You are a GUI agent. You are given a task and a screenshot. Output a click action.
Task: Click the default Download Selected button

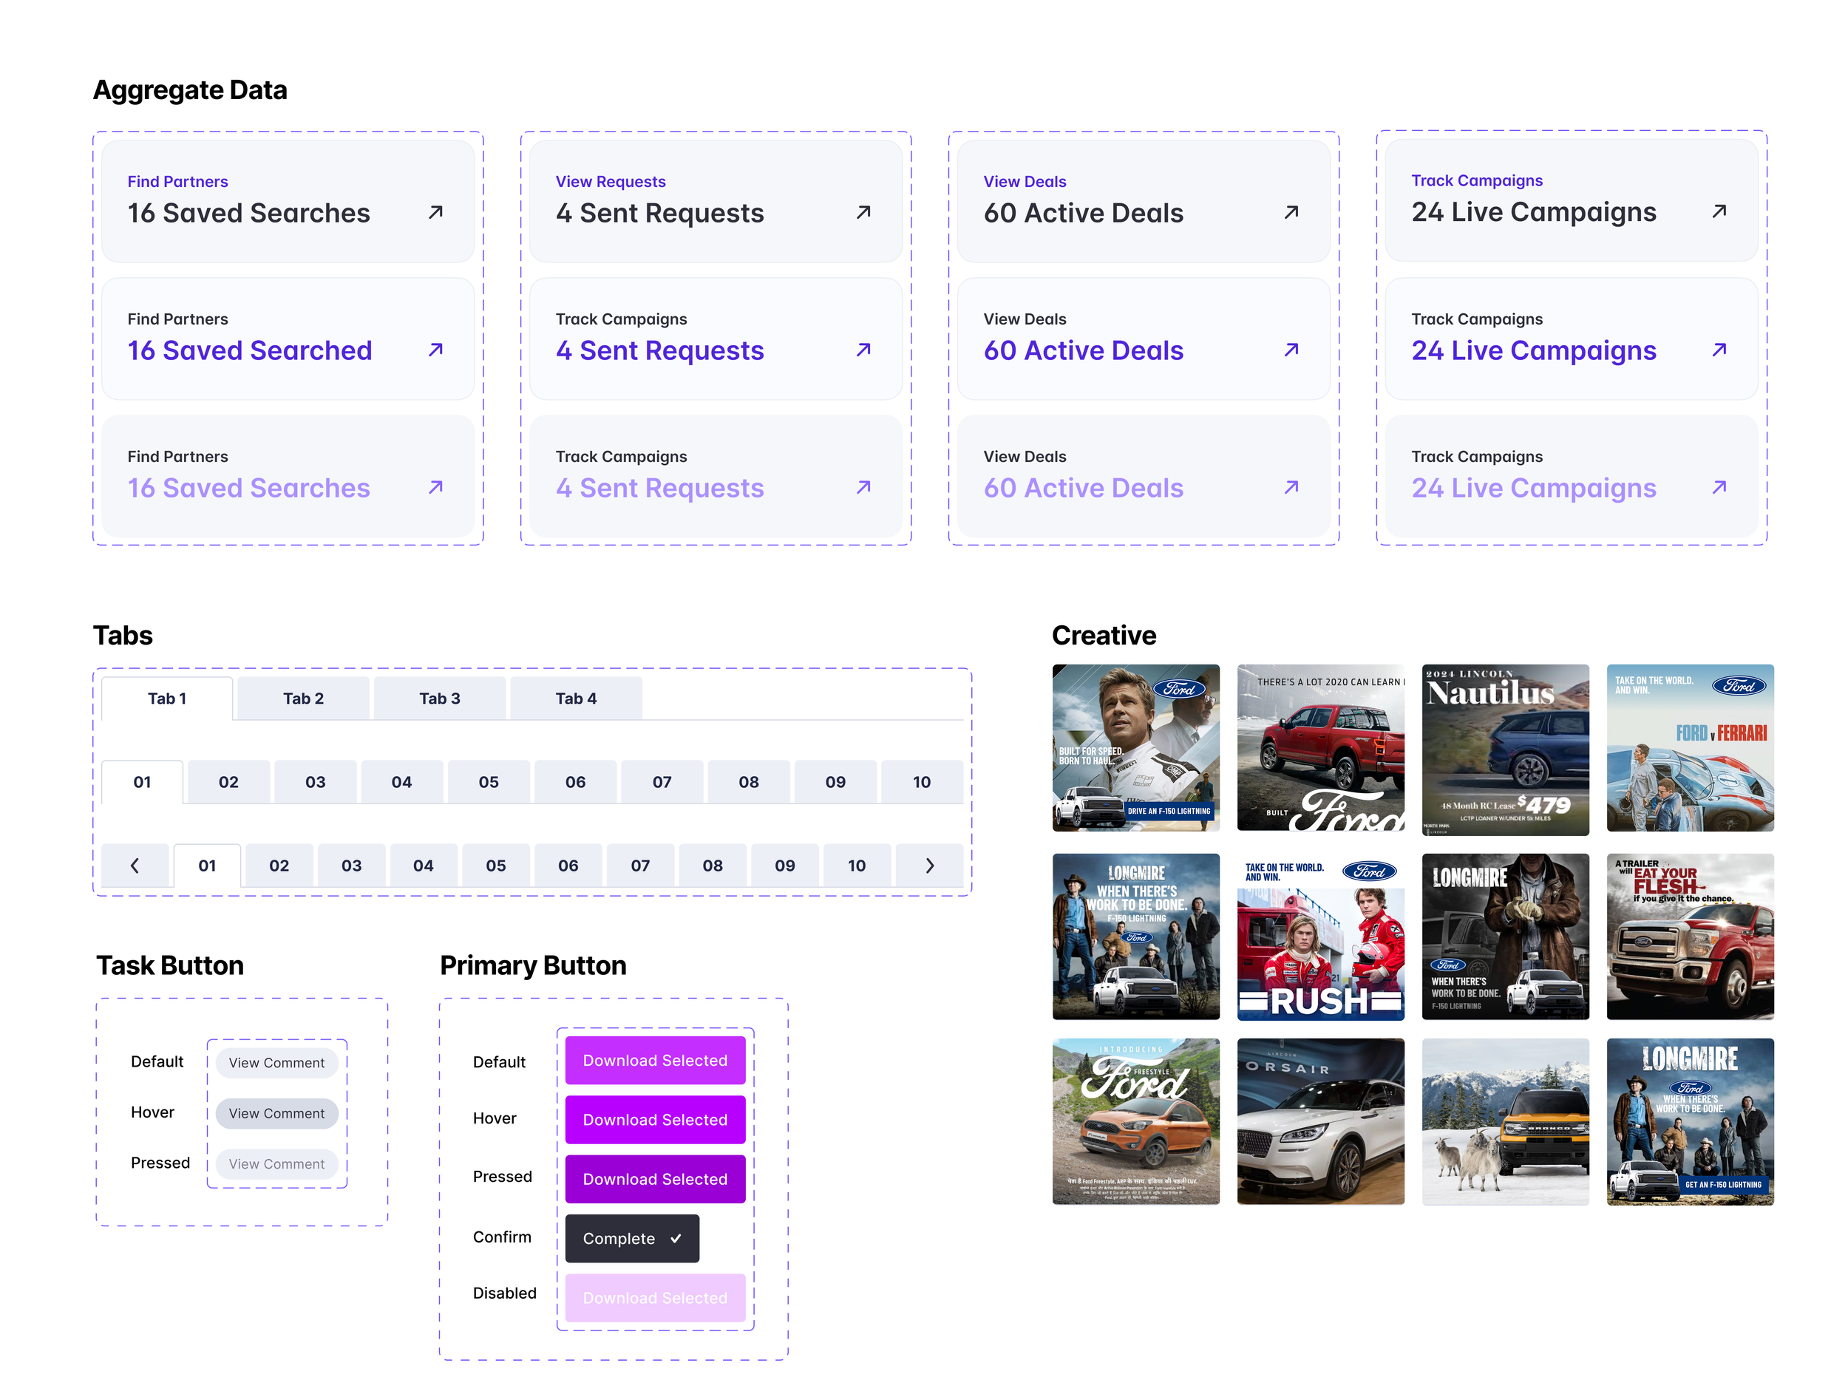point(655,1060)
